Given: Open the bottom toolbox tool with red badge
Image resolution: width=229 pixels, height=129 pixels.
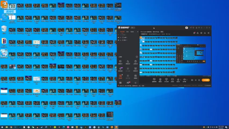Looking at the screenshot, I should (128, 83).
